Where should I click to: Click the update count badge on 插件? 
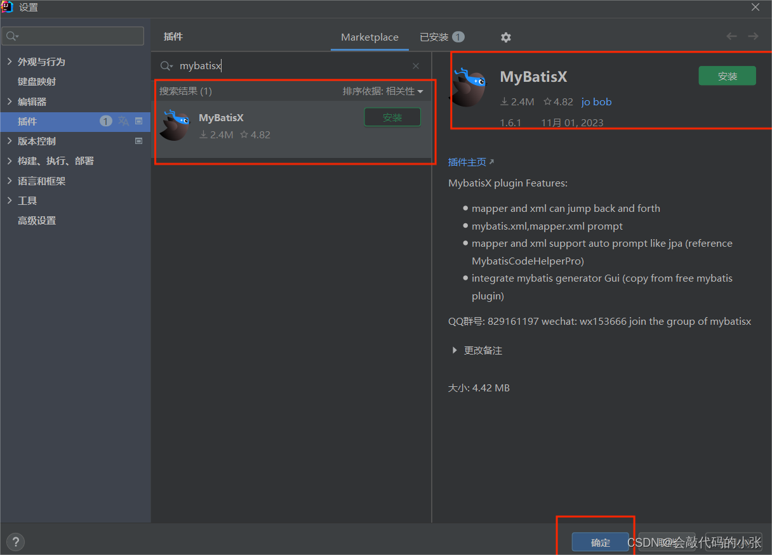[x=106, y=121]
